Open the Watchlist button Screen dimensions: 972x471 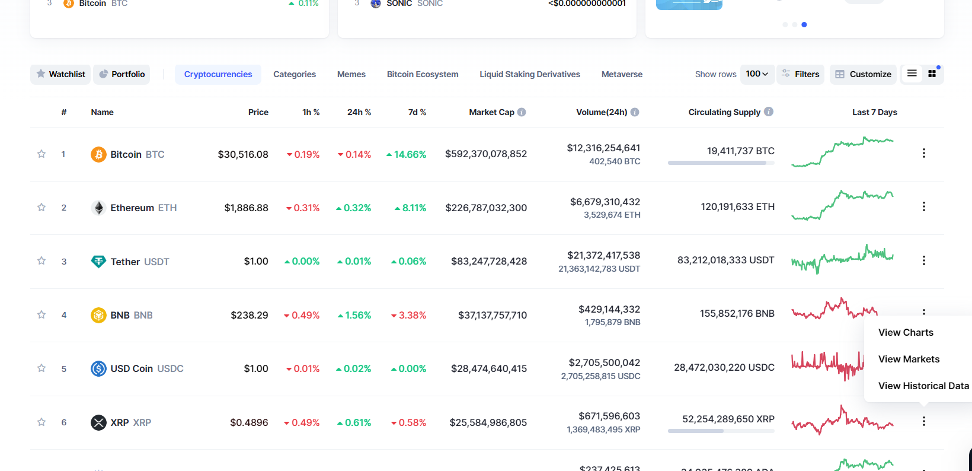(x=60, y=74)
